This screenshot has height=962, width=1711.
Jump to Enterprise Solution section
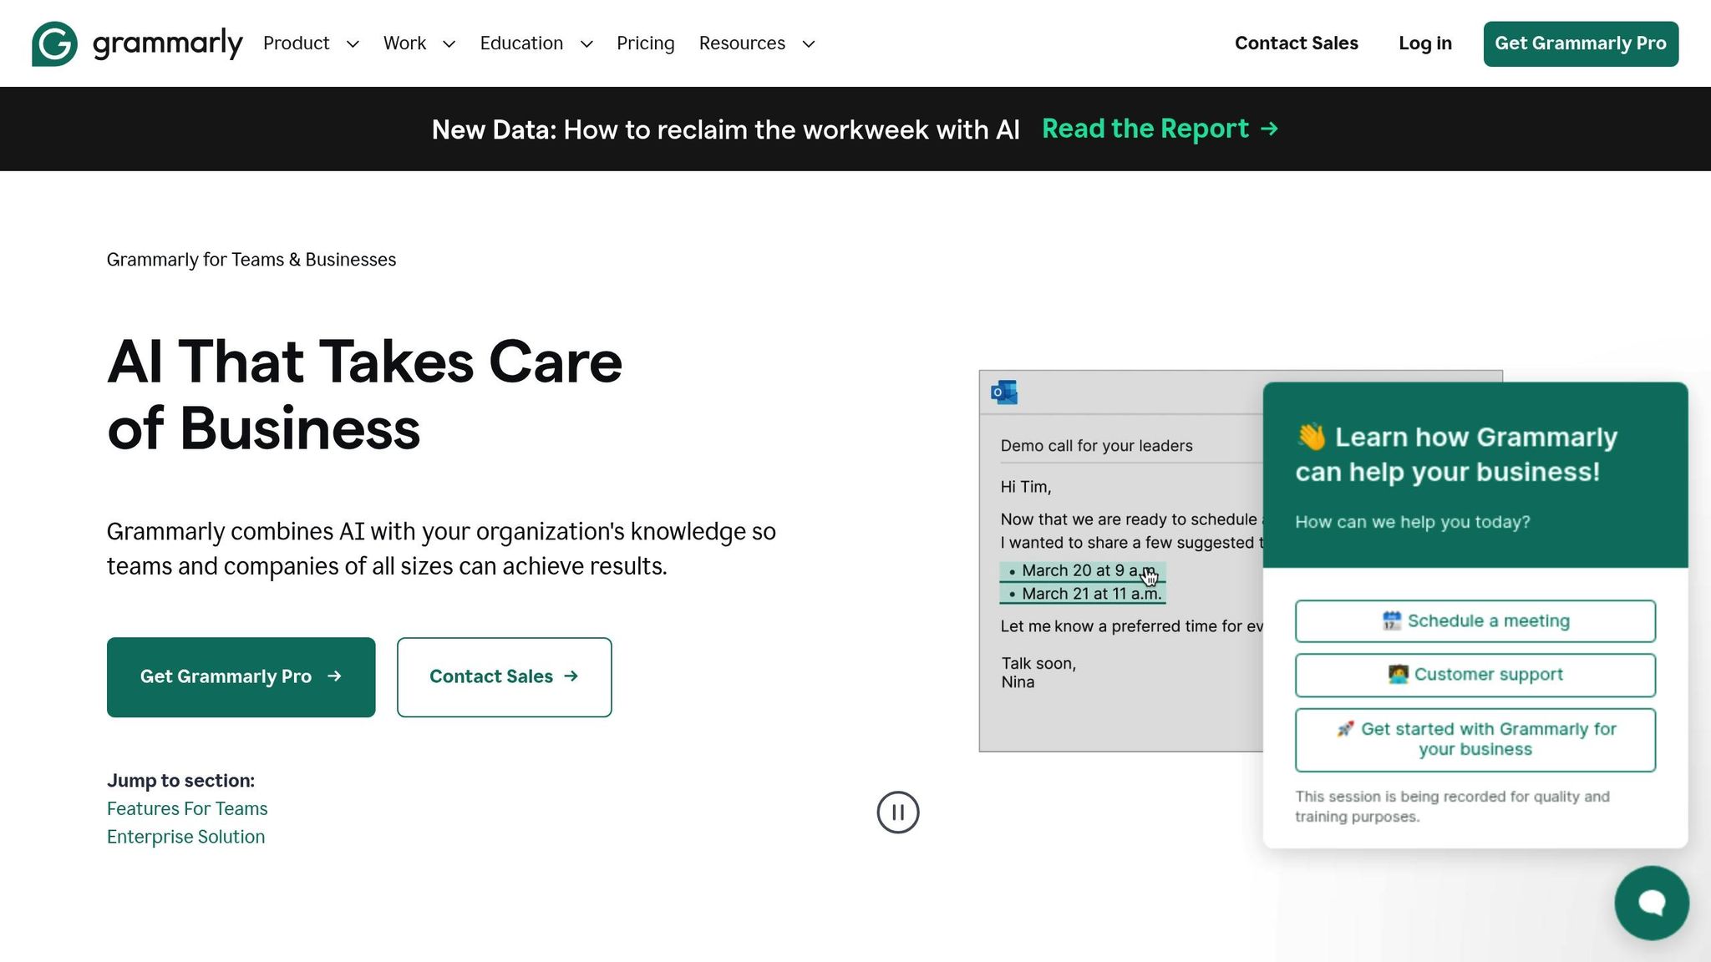coord(185,837)
